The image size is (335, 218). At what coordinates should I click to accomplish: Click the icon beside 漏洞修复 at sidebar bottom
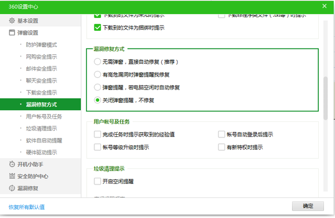(x=12, y=188)
